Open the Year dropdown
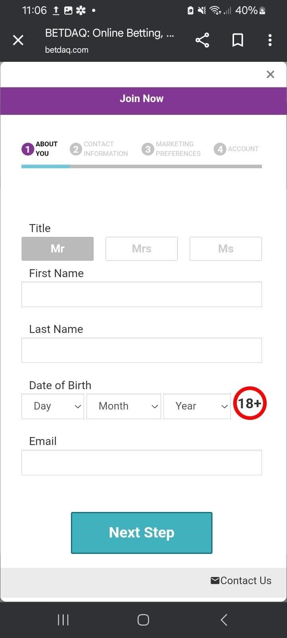This screenshot has width=287, height=638. point(197,406)
